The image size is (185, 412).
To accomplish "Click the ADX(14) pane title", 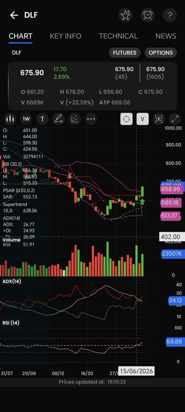I will pos(12,281).
